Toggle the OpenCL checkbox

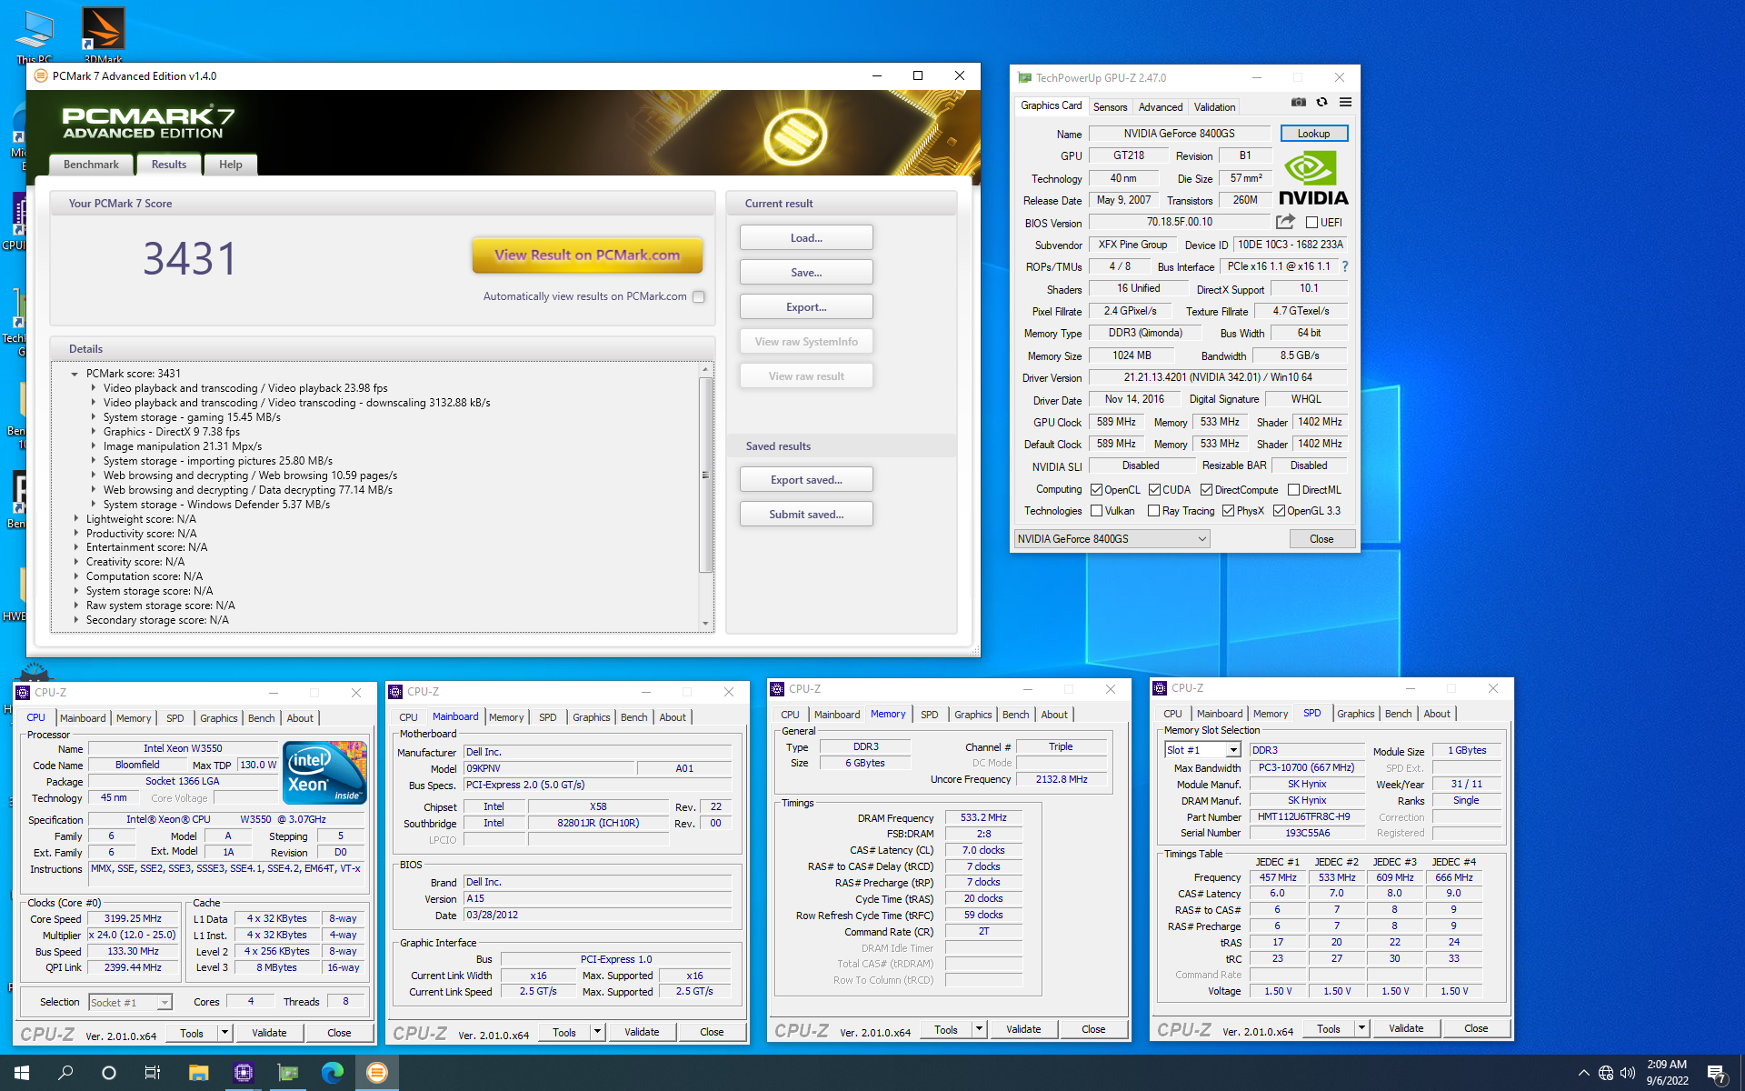(x=1096, y=489)
